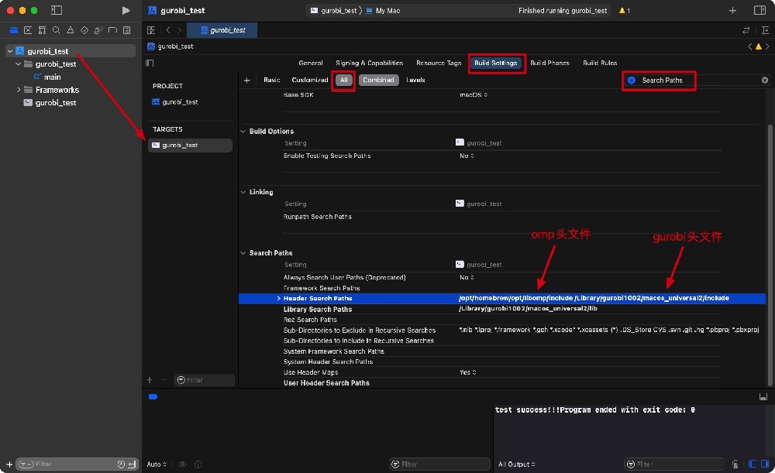Choose the My Mac run destination
The image size is (775, 473).
[383, 10]
